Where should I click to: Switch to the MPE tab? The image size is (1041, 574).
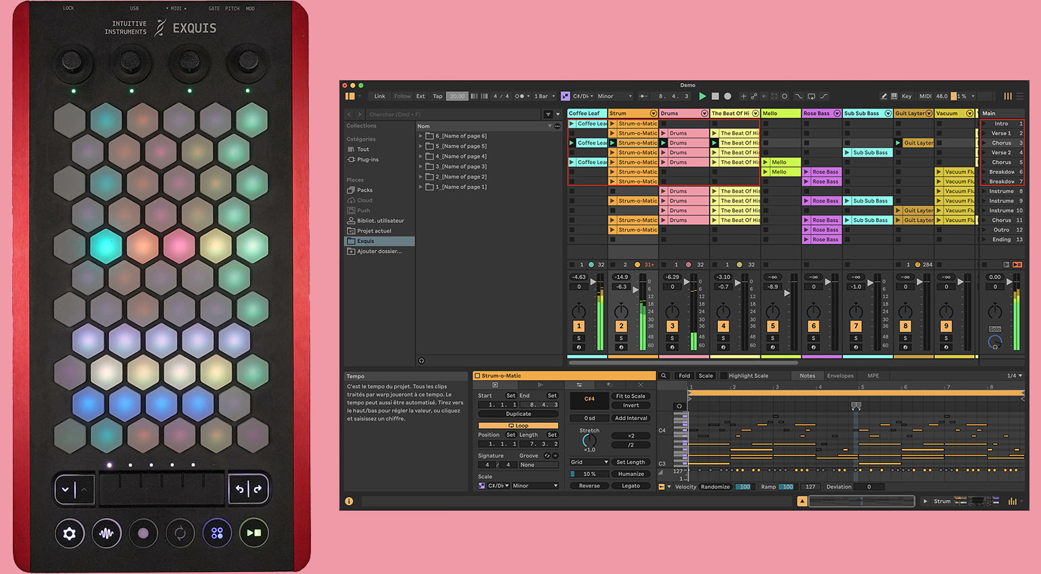tap(873, 376)
